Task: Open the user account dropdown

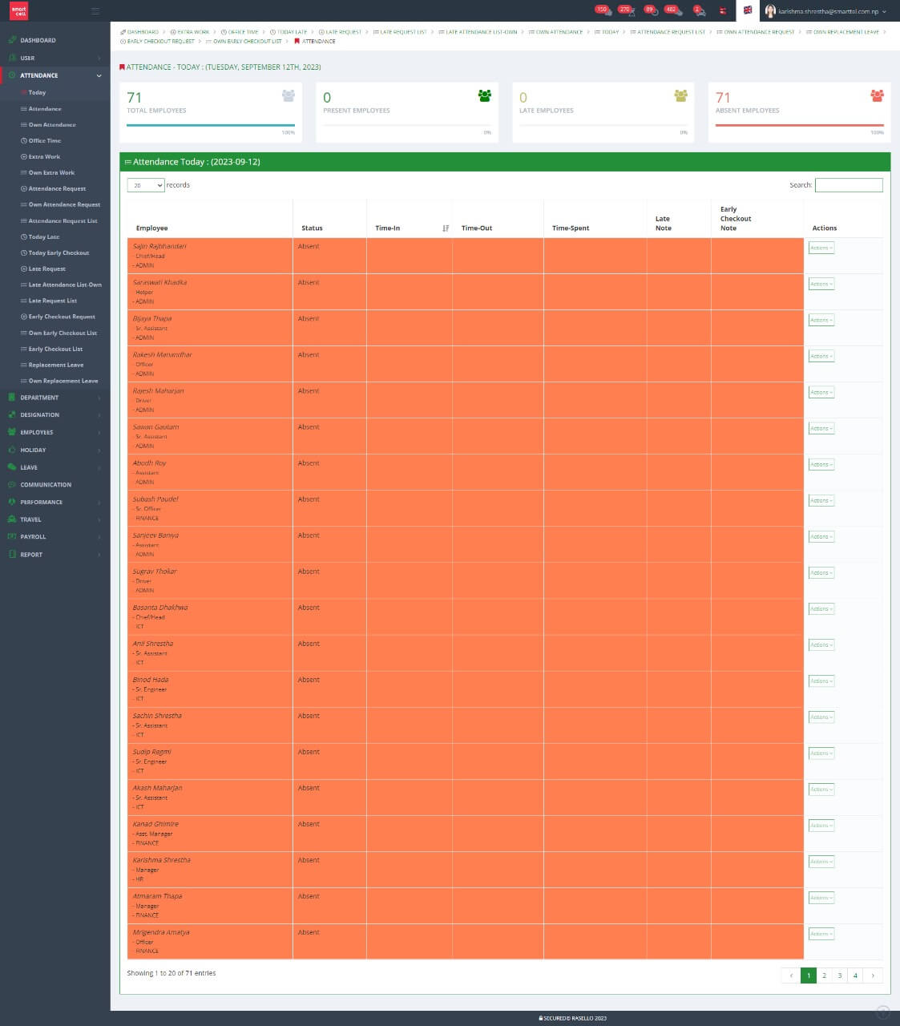Action: click(827, 11)
